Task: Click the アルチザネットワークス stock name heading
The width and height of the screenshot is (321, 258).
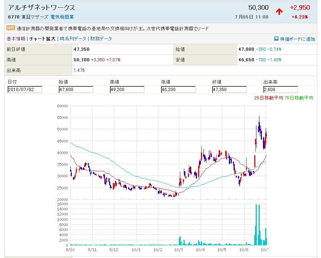Action: 42,8
